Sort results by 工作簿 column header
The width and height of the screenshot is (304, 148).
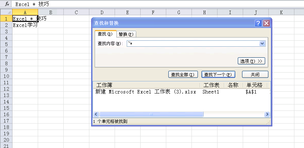coord(147,85)
